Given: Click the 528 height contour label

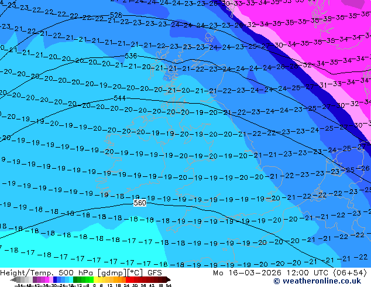Looking at the screenshot, I should [x=116, y=15].
